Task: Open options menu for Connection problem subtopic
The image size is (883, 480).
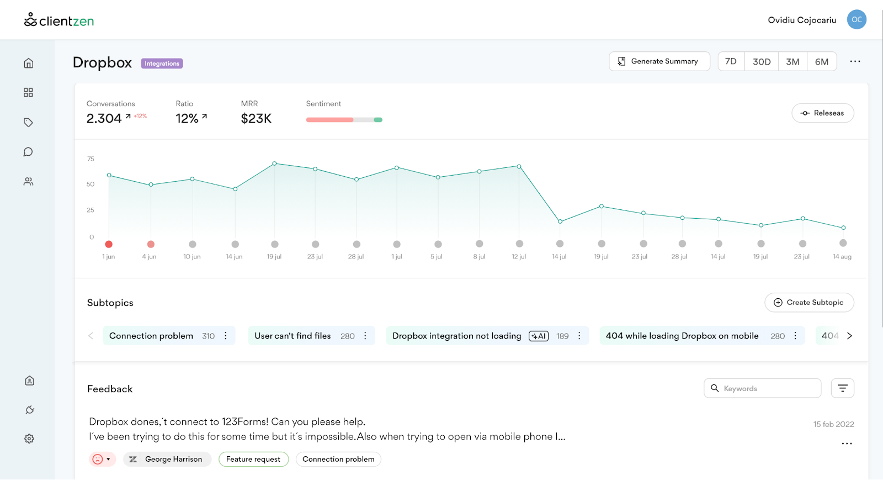Action: click(x=226, y=336)
